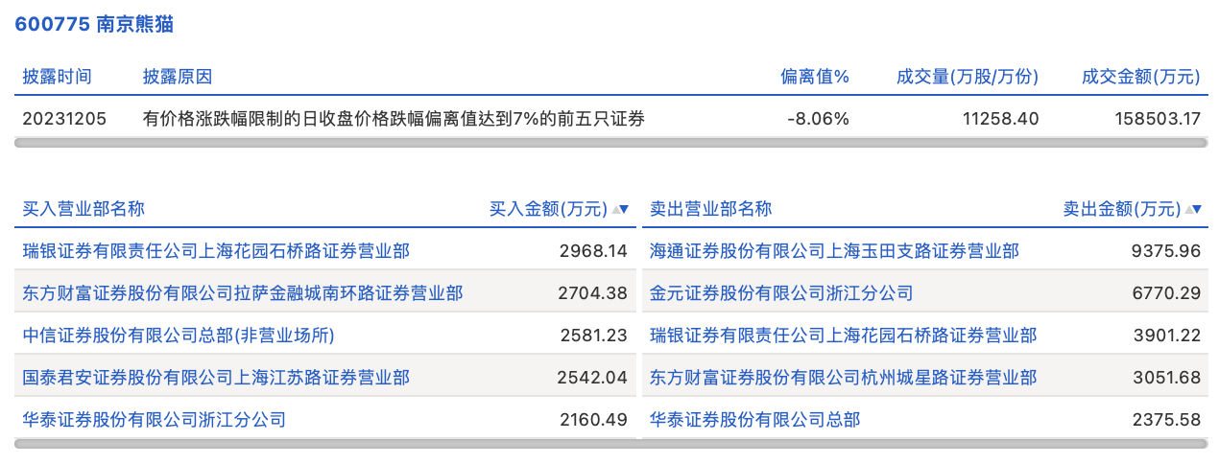1219x464 pixels.
Task: Click the 偏离值% column header
Action: click(814, 77)
